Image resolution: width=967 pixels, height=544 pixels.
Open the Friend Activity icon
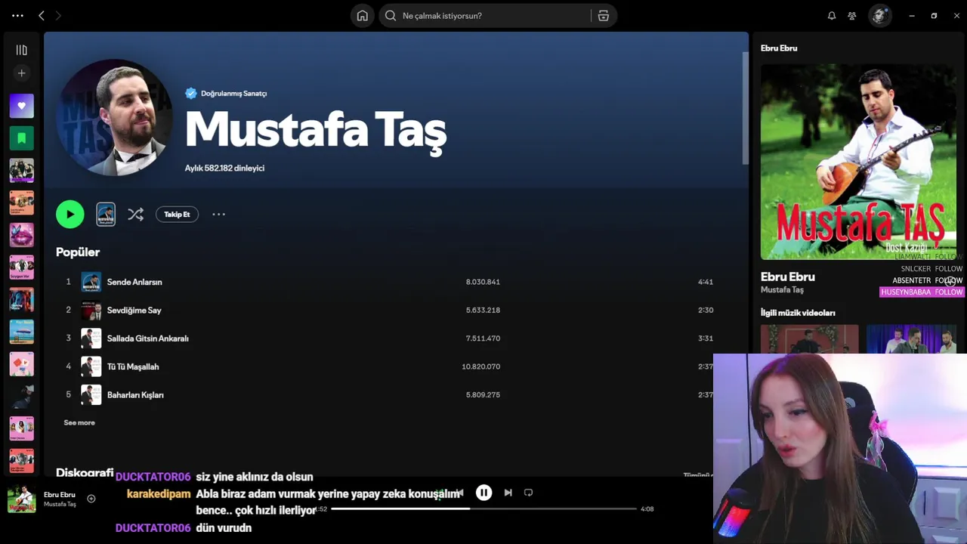[852, 15]
